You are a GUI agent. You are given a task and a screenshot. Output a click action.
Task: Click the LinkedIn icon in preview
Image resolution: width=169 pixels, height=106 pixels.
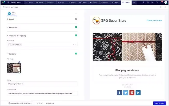[x=138, y=92]
